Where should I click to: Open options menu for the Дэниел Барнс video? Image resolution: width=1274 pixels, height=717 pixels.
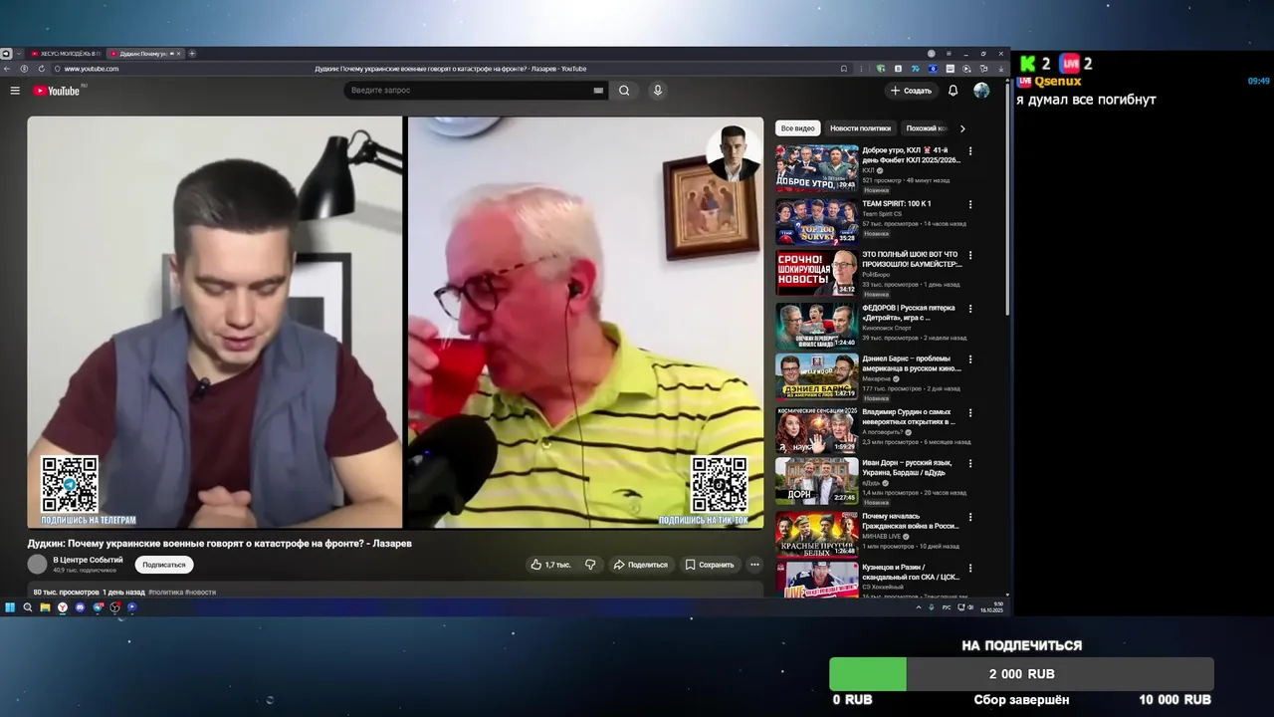[x=970, y=359]
